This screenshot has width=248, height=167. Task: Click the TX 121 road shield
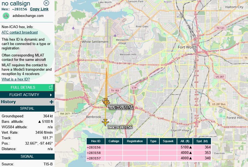(221, 28)
